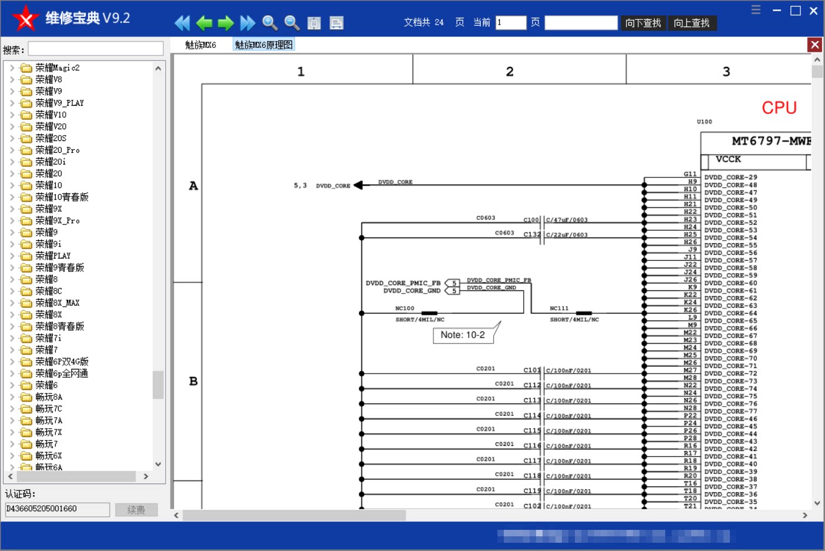Expand the 荣耀7i tree node
The height and width of the screenshot is (551, 825).
point(12,338)
